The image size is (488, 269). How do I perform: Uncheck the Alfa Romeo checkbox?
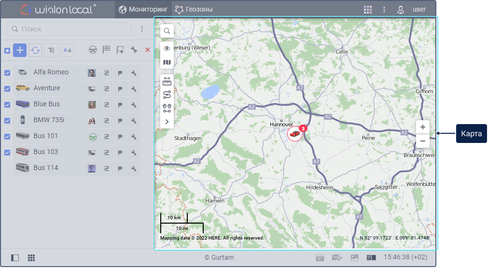click(x=7, y=73)
